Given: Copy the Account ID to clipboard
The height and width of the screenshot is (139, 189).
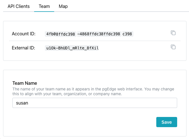Looking at the screenshot, I should 173,33.
